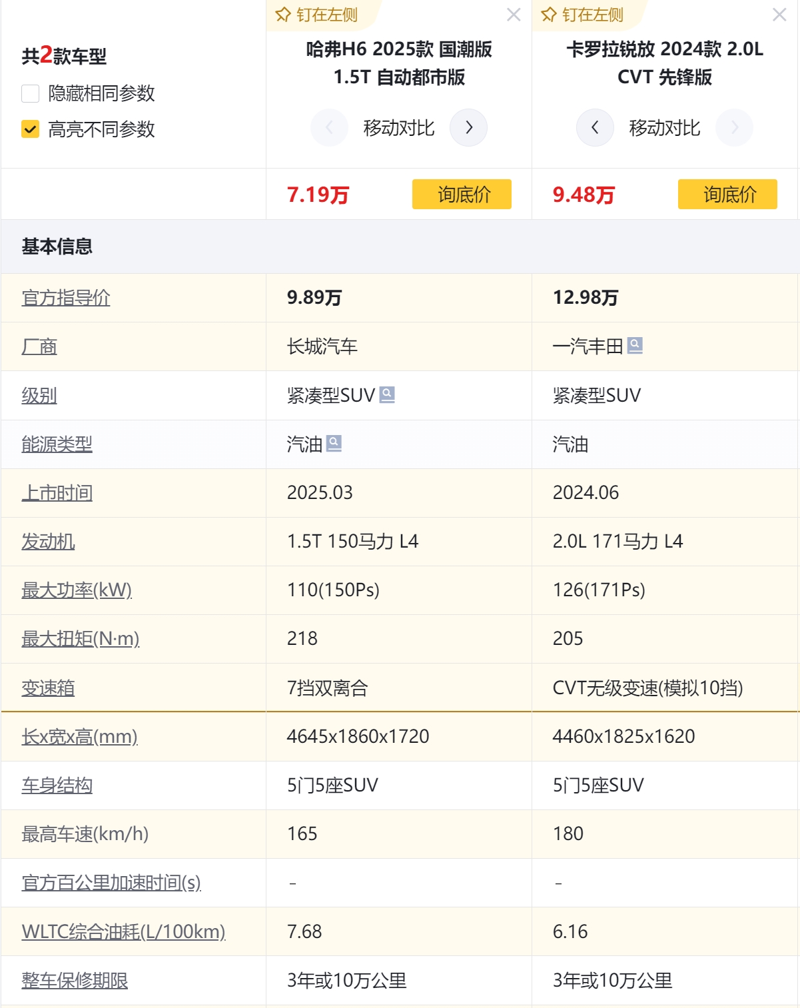Click the 7.19万 dealer price
Screen dimensions: 800x1008
tap(318, 195)
